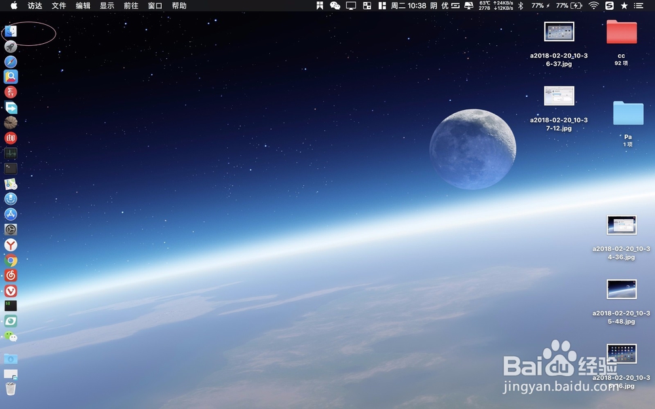Open the 前往 menu

click(130, 6)
